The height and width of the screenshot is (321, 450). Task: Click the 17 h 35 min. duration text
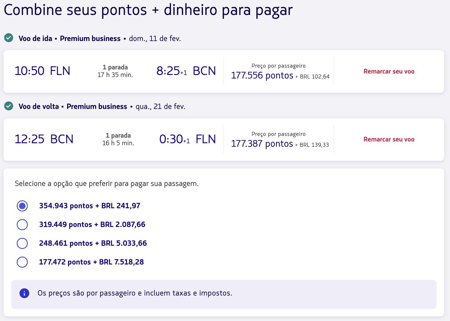pyautogui.click(x=115, y=75)
